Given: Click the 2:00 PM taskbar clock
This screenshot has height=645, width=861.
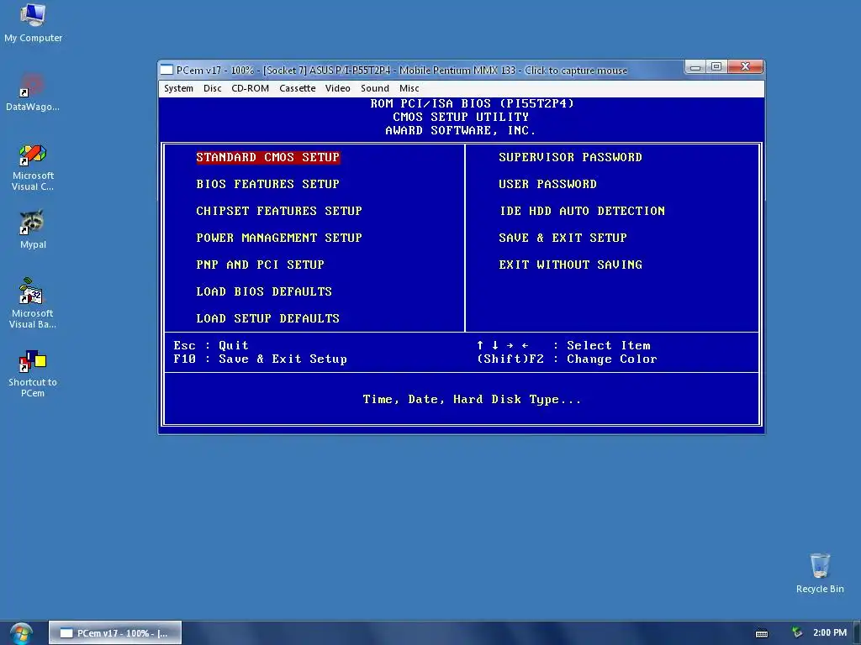Looking at the screenshot, I should pos(830,632).
